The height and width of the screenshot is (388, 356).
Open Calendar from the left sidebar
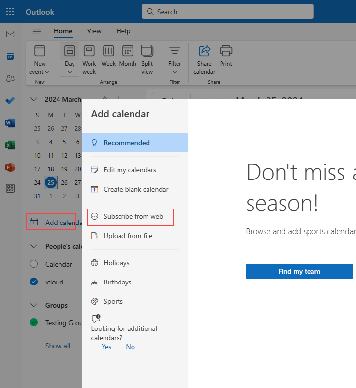10,56
